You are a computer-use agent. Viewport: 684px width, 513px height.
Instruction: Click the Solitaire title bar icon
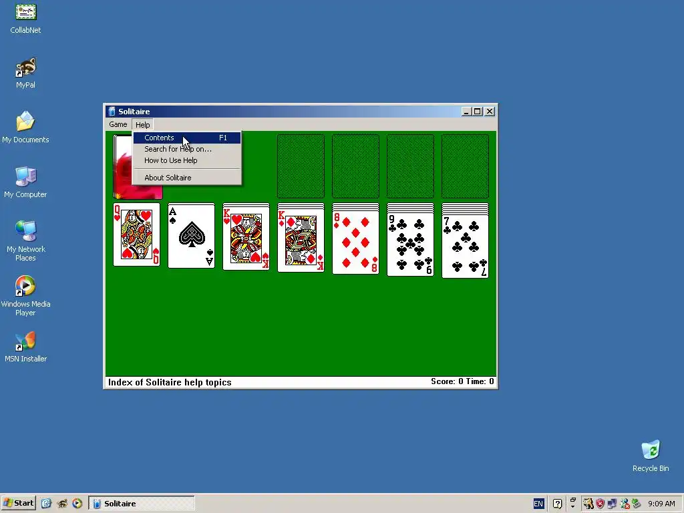pos(112,112)
